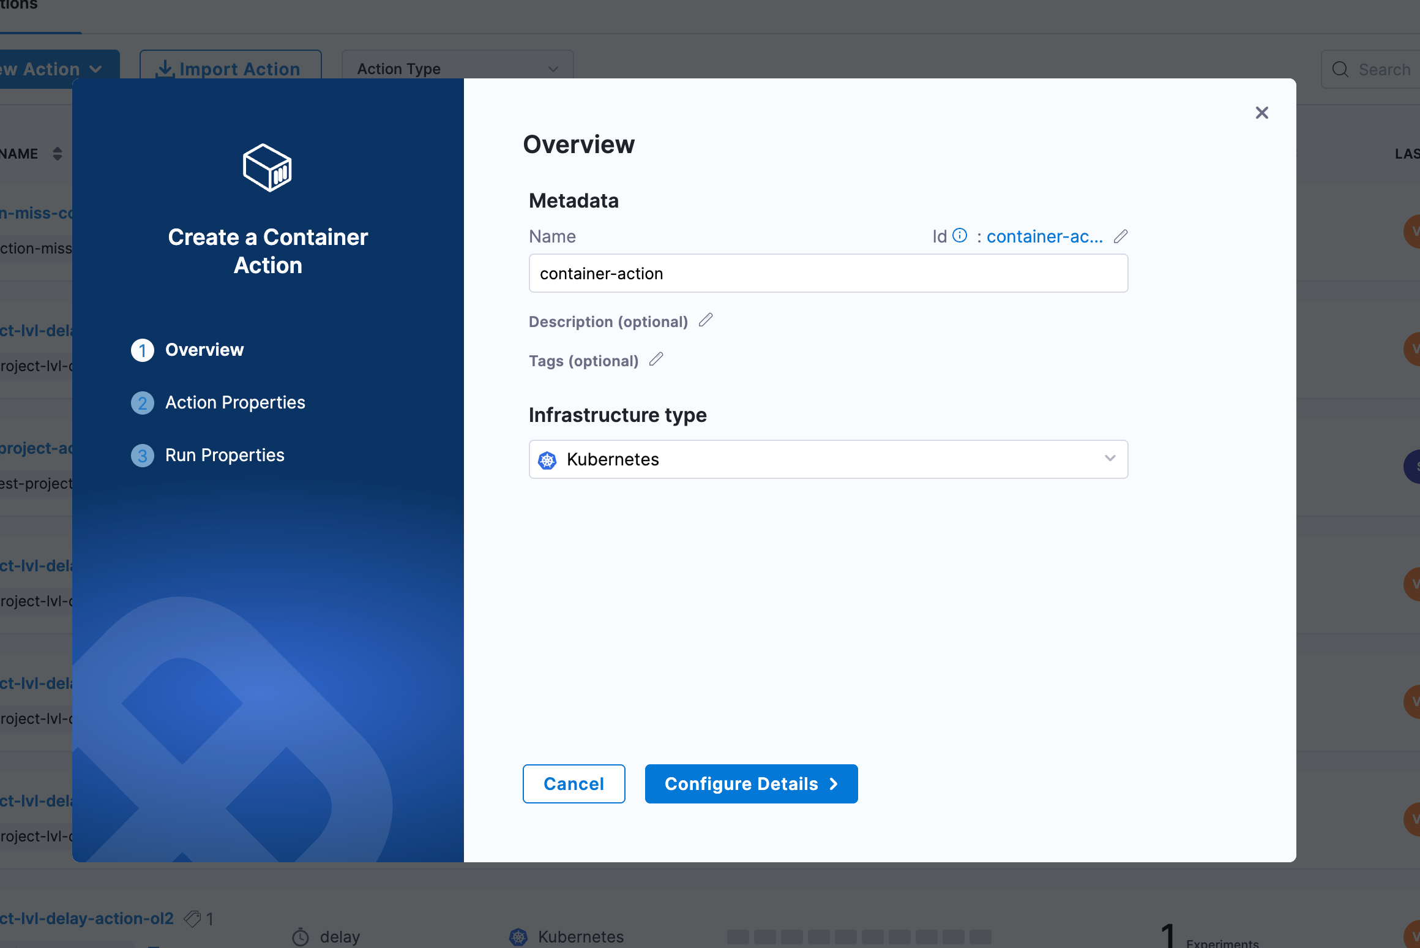Go to the Action Properties step
This screenshot has height=948, width=1420.
click(235, 402)
